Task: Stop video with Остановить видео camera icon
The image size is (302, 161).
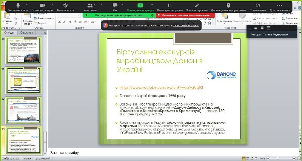Action: click(x=43, y=5)
